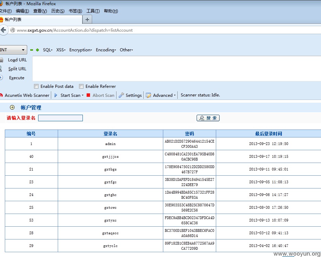Click timestamp 2013-09-23 12:19:50
The height and width of the screenshot is (257, 321).
point(269,144)
